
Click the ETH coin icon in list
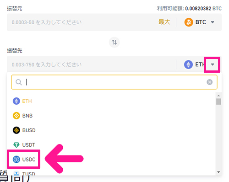point(16,101)
